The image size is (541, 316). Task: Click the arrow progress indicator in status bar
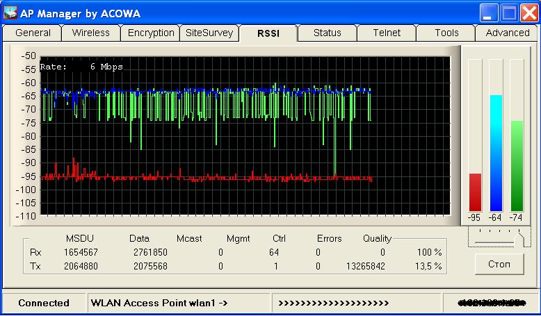(x=333, y=303)
